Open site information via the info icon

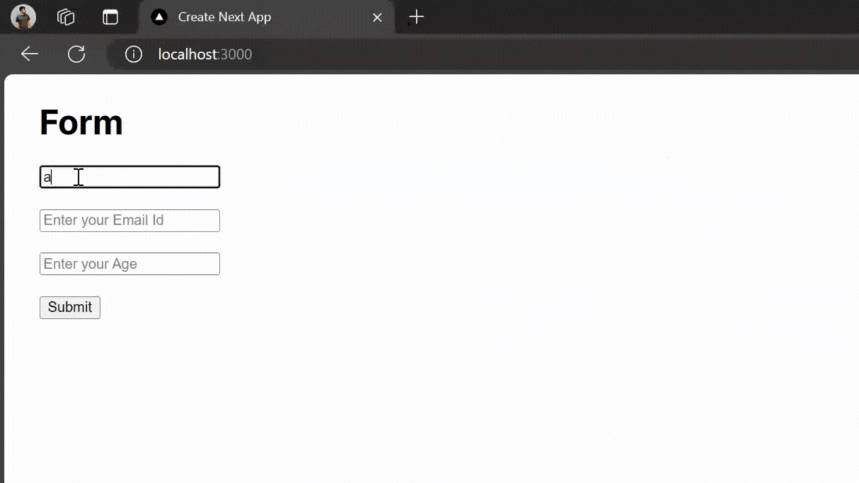133,54
